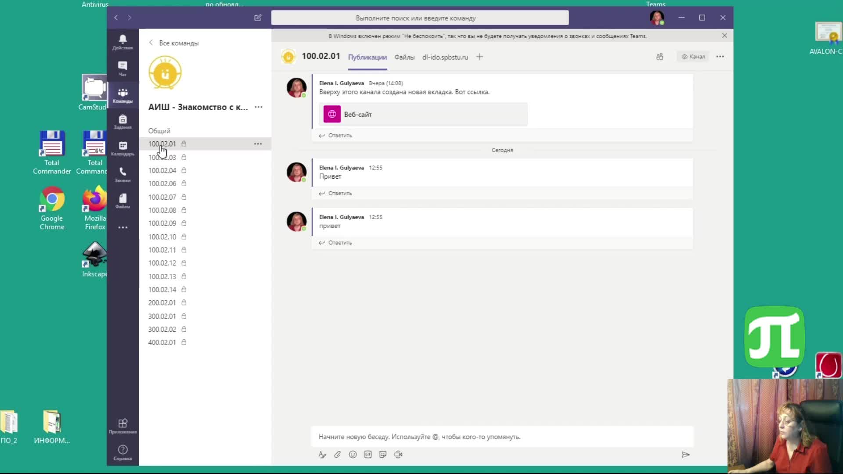Viewport: 843px width, 474px height.
Task: Send the message with arrow icon
Action: pyautogui.click(x=686, y=455)
